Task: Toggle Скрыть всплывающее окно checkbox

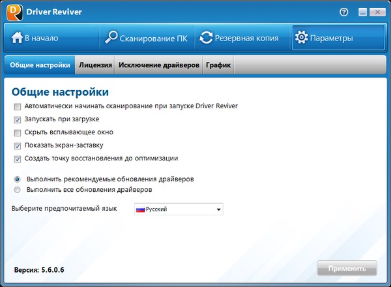Action: pyautogui.click(x=18, y=132)
